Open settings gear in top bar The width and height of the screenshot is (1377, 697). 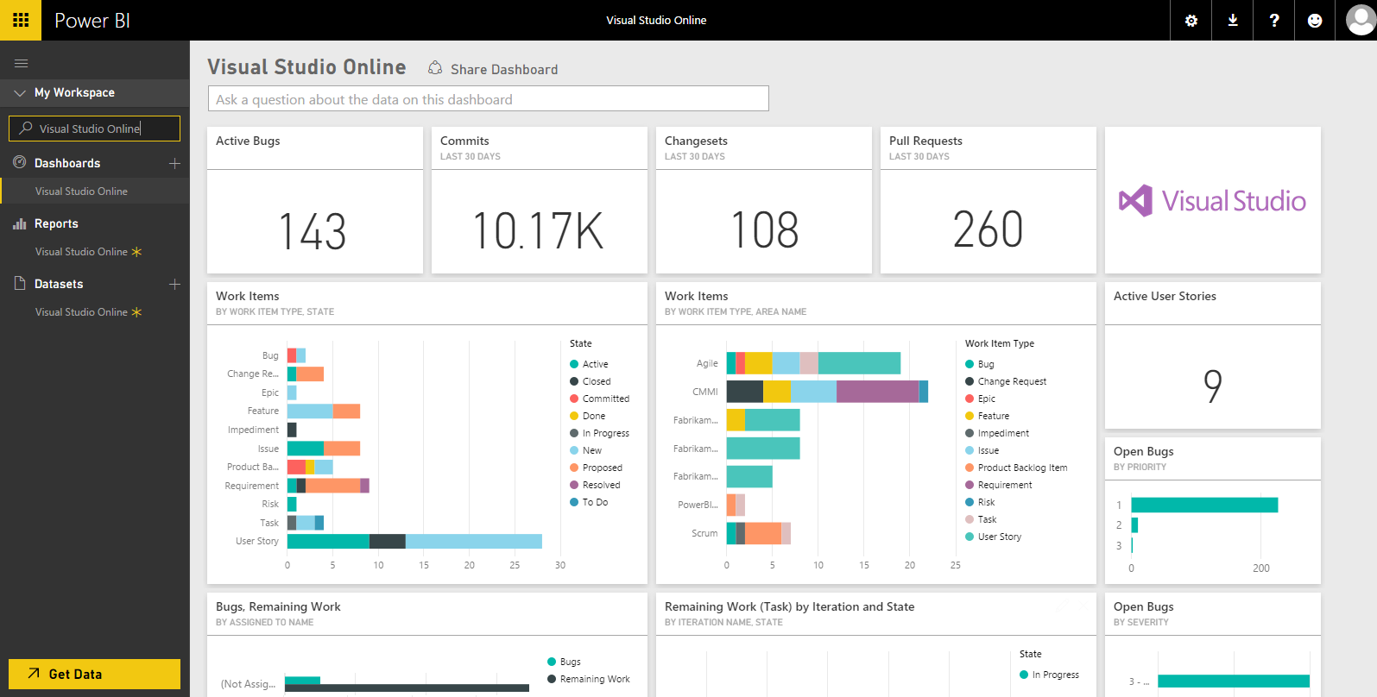pyautogui.click(x=1191, y=21)
